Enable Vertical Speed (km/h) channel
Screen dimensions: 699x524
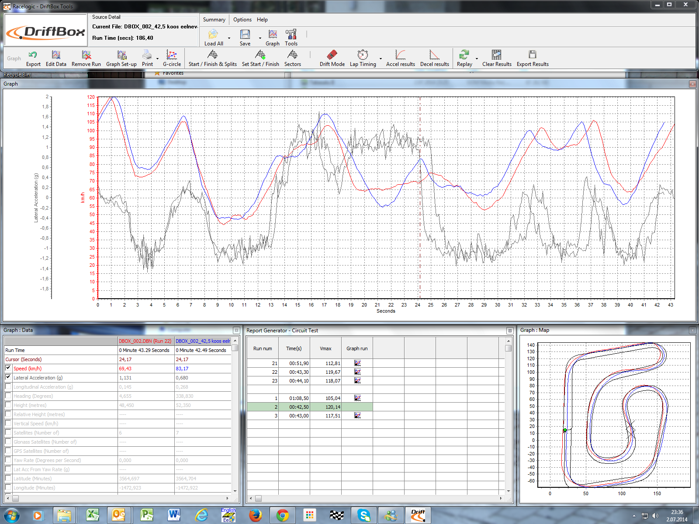8,423
